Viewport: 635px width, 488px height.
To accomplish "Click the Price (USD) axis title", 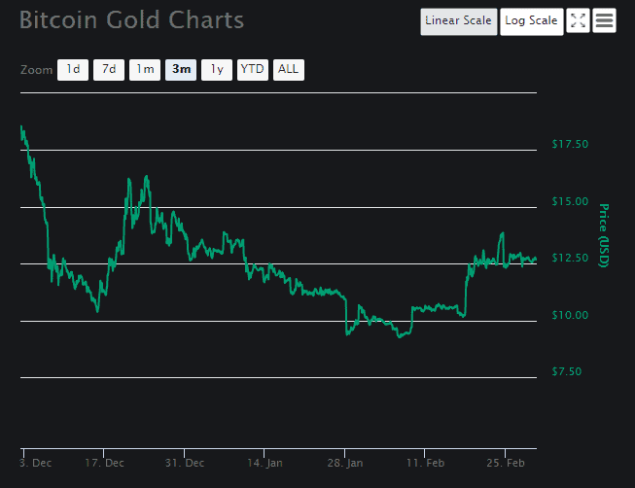I will pos(604,235).
